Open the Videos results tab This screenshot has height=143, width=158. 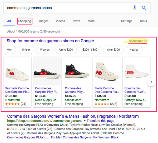click(60, 21)
